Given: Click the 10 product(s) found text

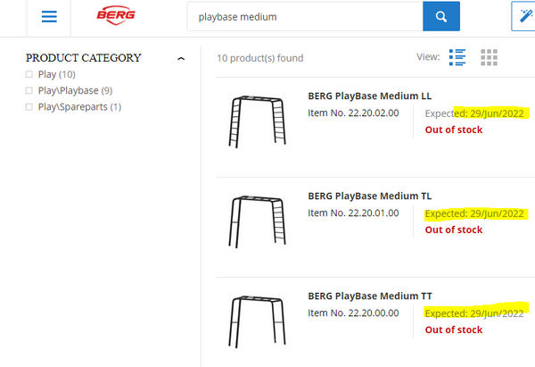Looking at the screenshot, I should [x=259, y=58].
